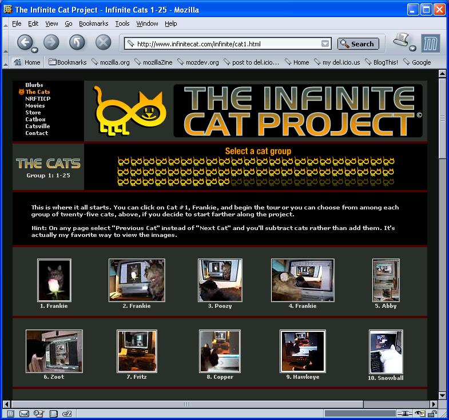This screenshot has height=420, width=449.
Task: Reload the page using the Reload button
Action: point(77,42)
